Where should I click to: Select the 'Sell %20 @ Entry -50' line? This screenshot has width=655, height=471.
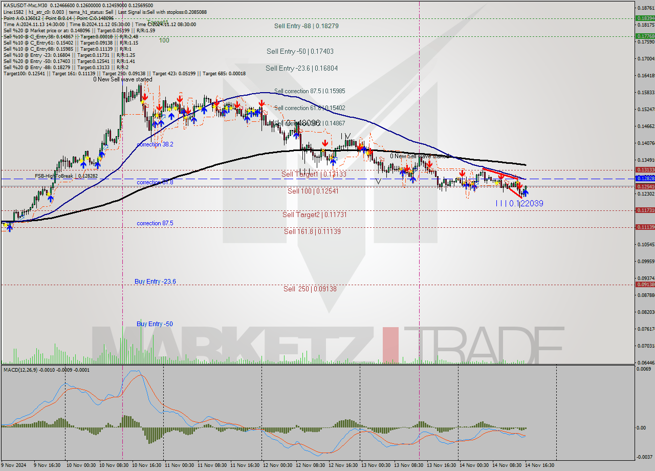tap(69, 61)
